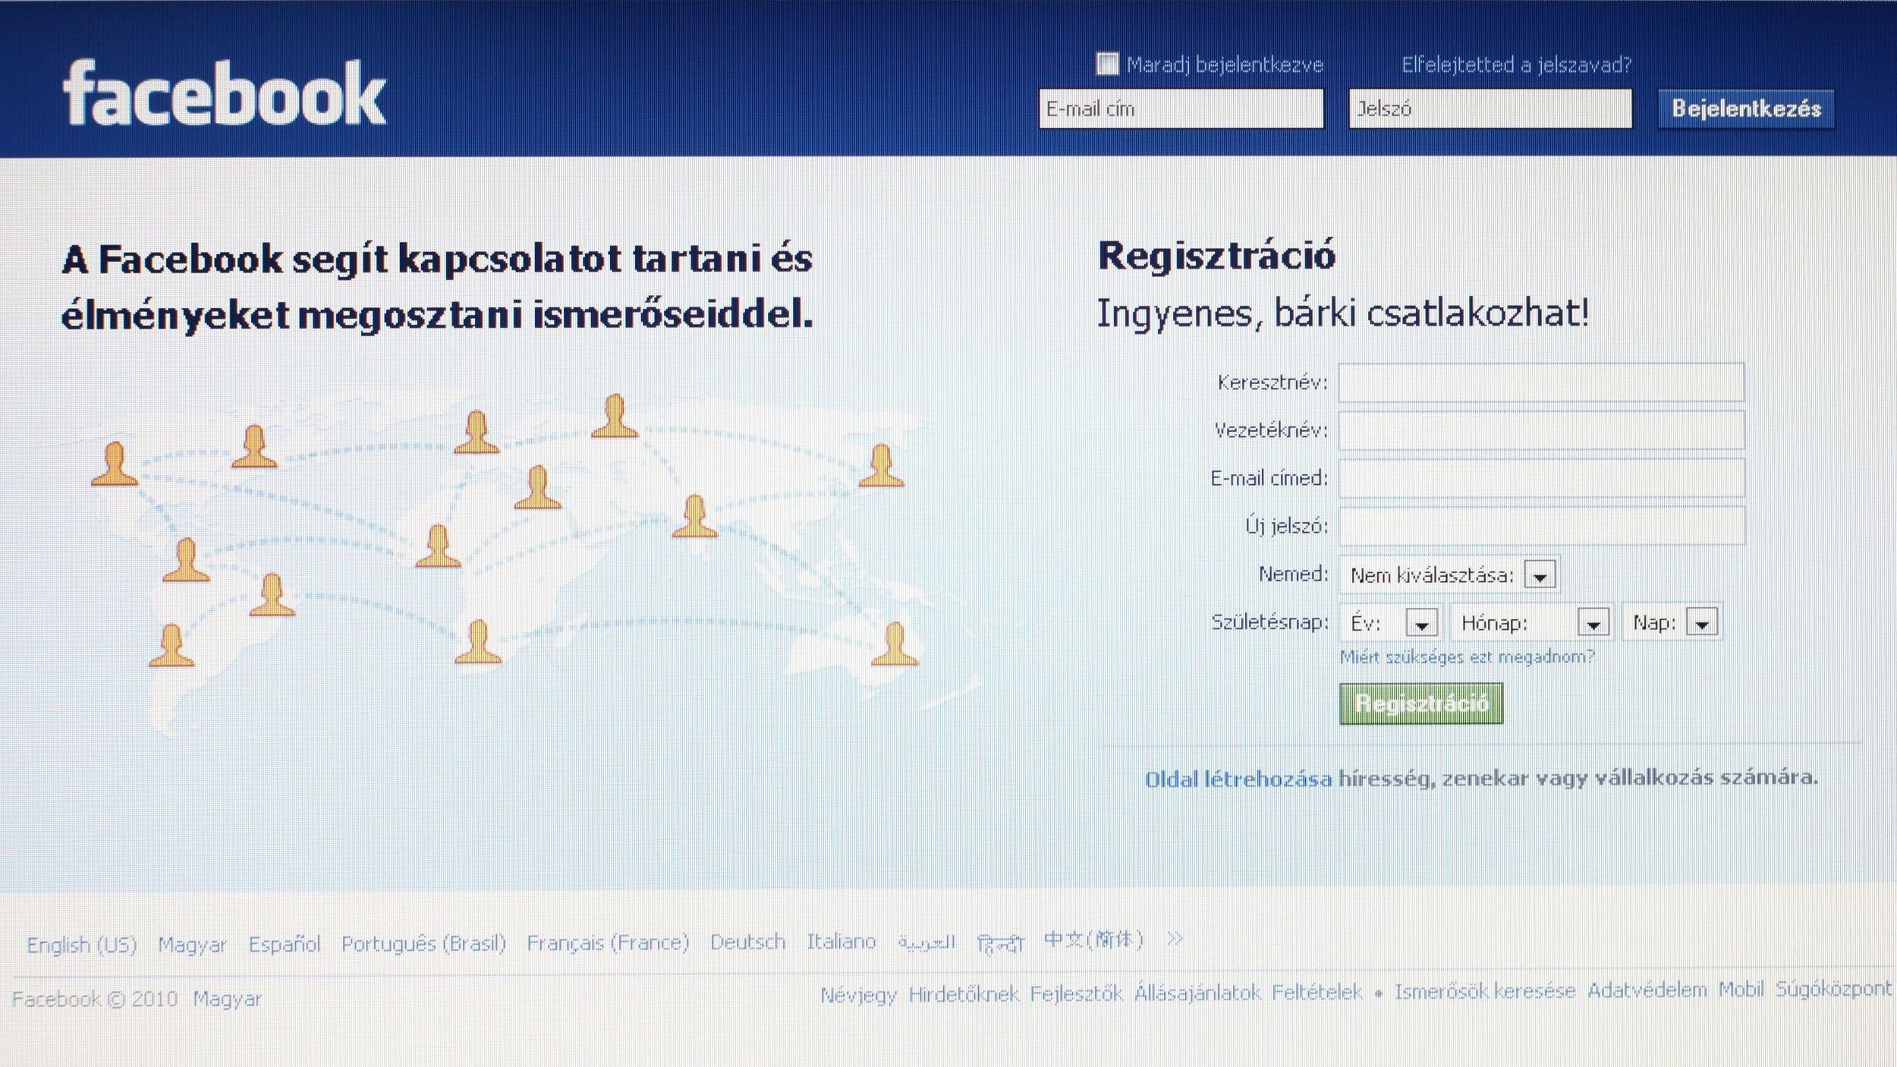This screenshot has width=1897, height=1067.
Task: Open 'Elfelejtetted a jelszavad?' link
Action: [x=1516, y=65]
